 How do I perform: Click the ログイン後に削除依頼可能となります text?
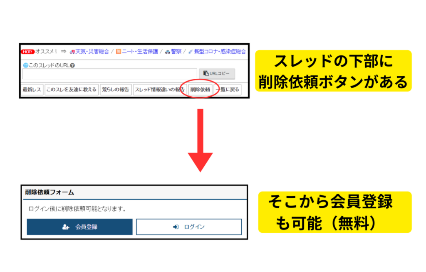pyautogui.click(x=77, y=209)
